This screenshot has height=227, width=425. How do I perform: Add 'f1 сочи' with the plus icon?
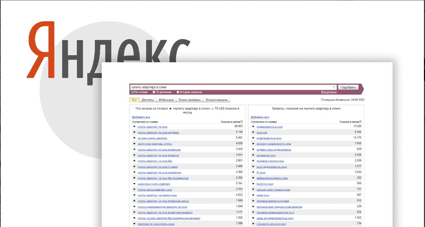[253, 172]
